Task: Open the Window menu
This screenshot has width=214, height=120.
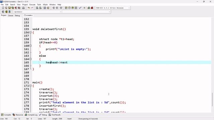Action: (52, 4)
